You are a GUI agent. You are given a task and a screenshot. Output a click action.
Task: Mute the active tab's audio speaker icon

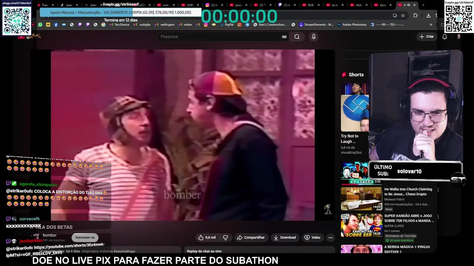coord(408,5)
